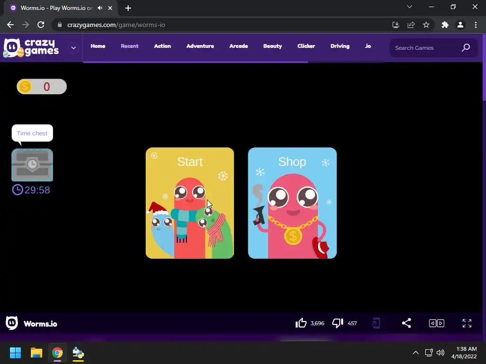Click the Start game card
Image resolution: width=486 pixels, height=364 pixels.
(190, 203)
